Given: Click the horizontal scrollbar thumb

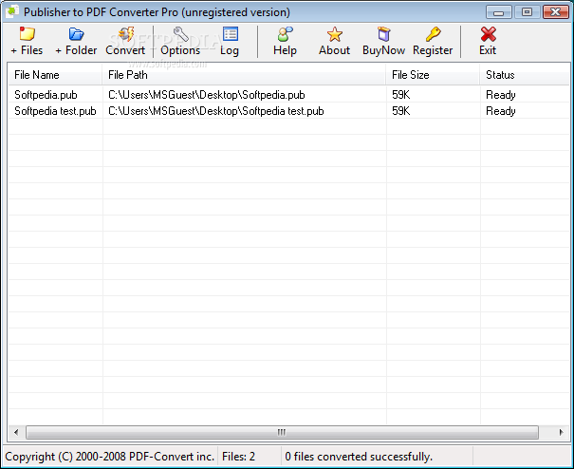Looking at the screenshot, I should [x=282, y=432].
